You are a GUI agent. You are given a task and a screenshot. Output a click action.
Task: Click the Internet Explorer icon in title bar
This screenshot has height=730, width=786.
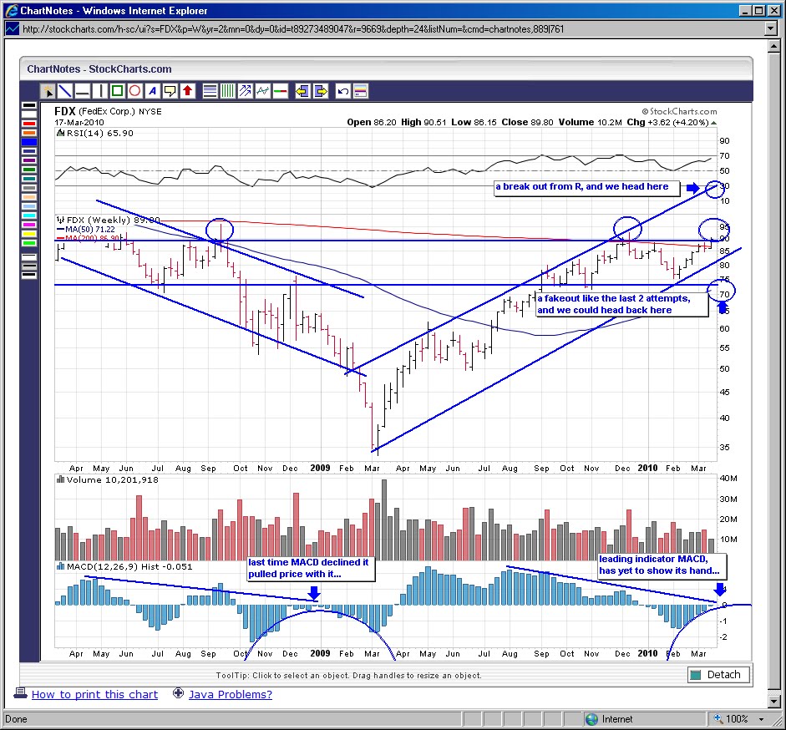11,11
